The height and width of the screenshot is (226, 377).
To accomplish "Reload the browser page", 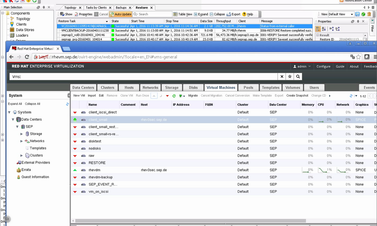I will [27, 57].
